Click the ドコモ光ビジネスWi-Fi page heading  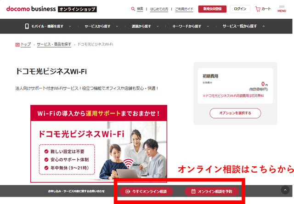pyautogui.click(x=51, y=71)
